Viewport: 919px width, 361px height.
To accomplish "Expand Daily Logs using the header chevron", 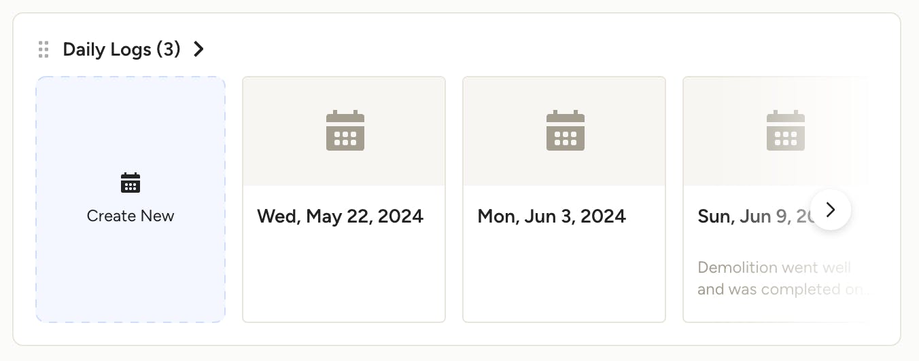I will point(198,50).
